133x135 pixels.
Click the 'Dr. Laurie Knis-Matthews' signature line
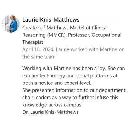click(x=50, y=112)
